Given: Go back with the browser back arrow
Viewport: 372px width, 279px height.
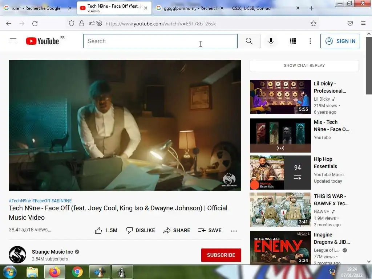Looking at the screenshot, I should pyautogui.click(x=9, y=24).
